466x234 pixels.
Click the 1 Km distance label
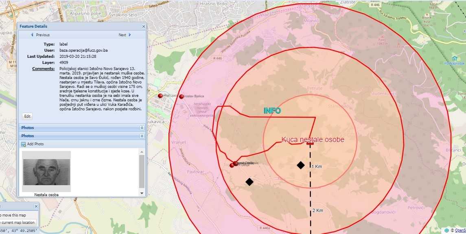tap(317, 166)
